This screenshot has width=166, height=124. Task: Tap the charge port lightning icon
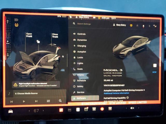(x=63, y=57)
